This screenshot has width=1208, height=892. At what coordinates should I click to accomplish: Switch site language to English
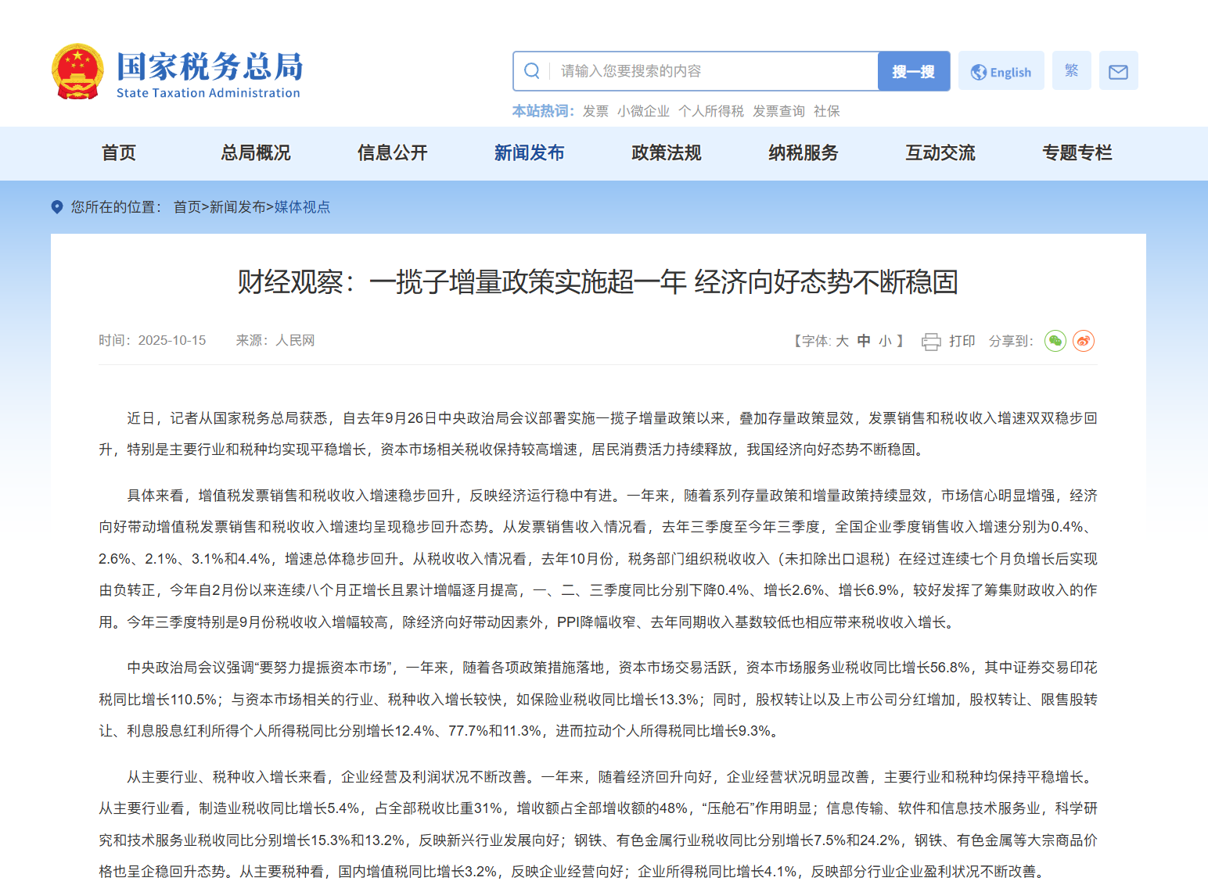(x=1001, y=71)
